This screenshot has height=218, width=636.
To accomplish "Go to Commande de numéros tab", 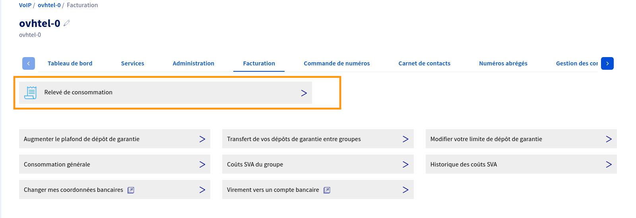I will pos(337,63).
